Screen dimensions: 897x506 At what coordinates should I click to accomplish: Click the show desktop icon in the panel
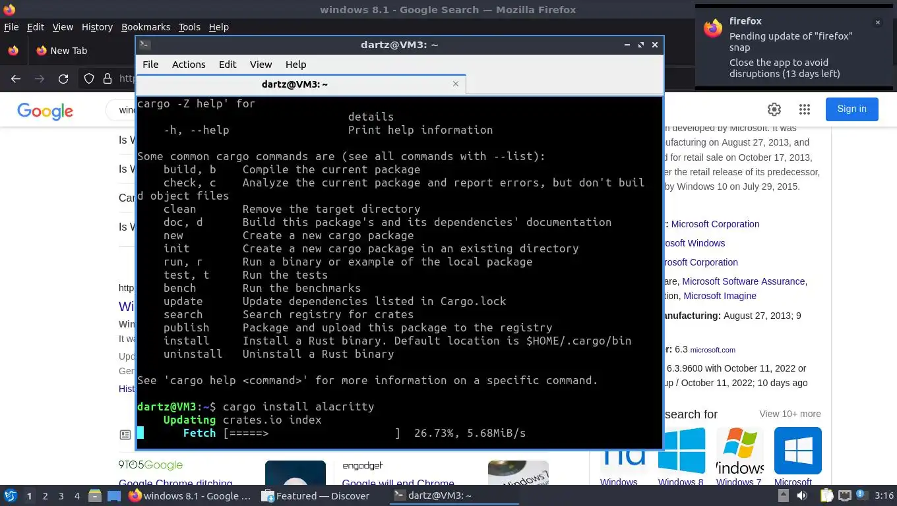pyautogui.click(x=113, y=495)
